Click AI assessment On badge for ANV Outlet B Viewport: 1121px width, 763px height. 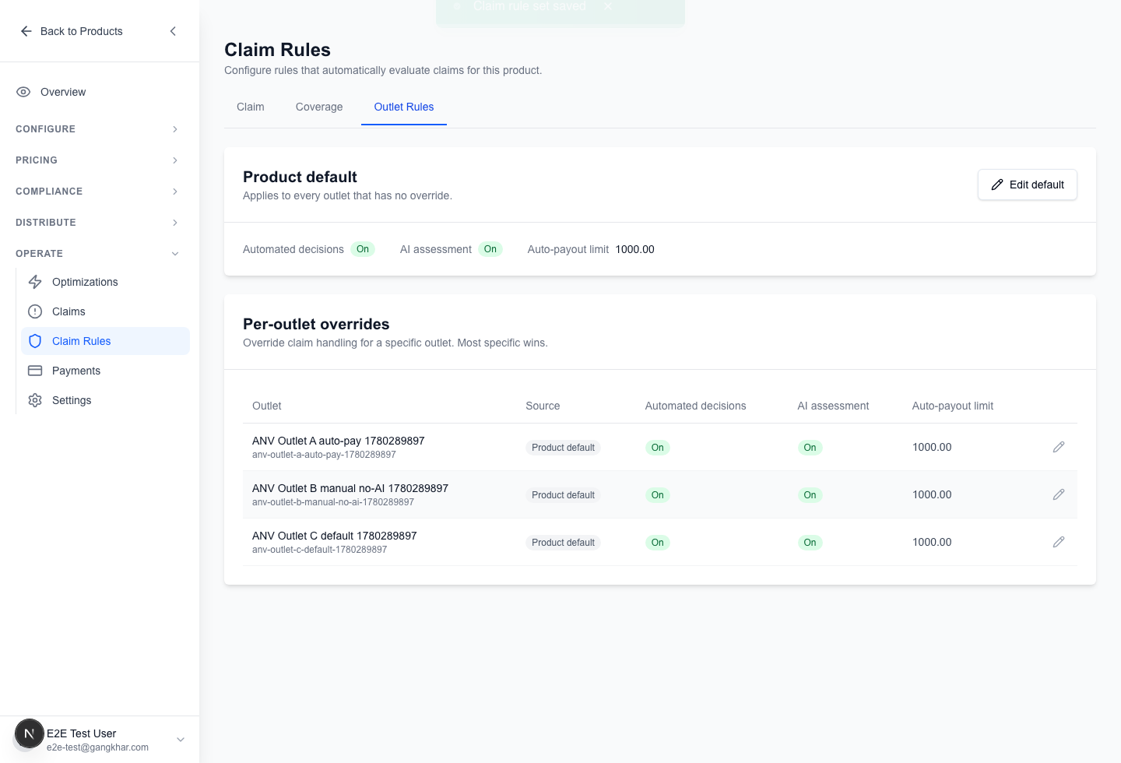(x=810, y=495)
